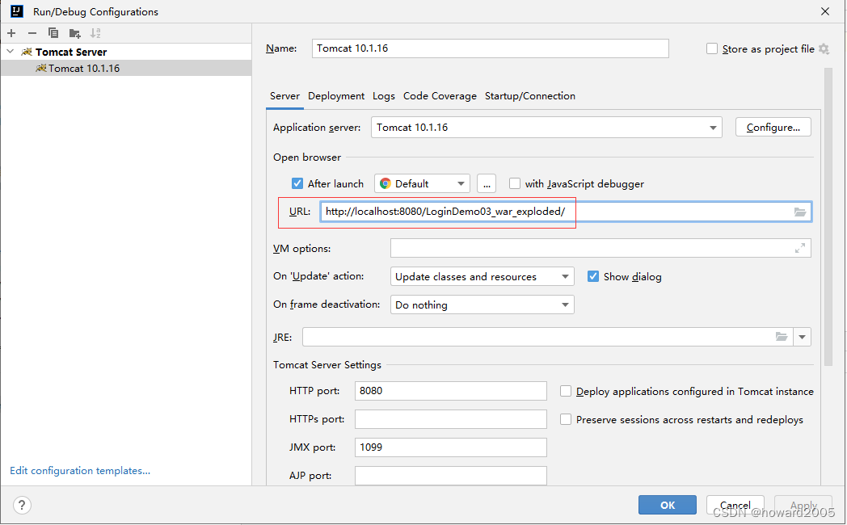Click into the HTTPs port field
The width and height of the screenshot is (847, 525).
click(x=450, y=419)
